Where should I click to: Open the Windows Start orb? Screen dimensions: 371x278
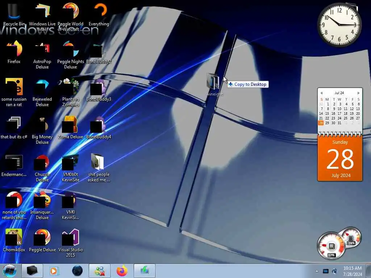10,271
